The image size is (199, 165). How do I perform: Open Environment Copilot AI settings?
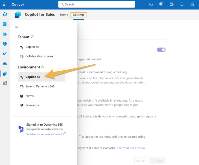click(x=41, y=77)
